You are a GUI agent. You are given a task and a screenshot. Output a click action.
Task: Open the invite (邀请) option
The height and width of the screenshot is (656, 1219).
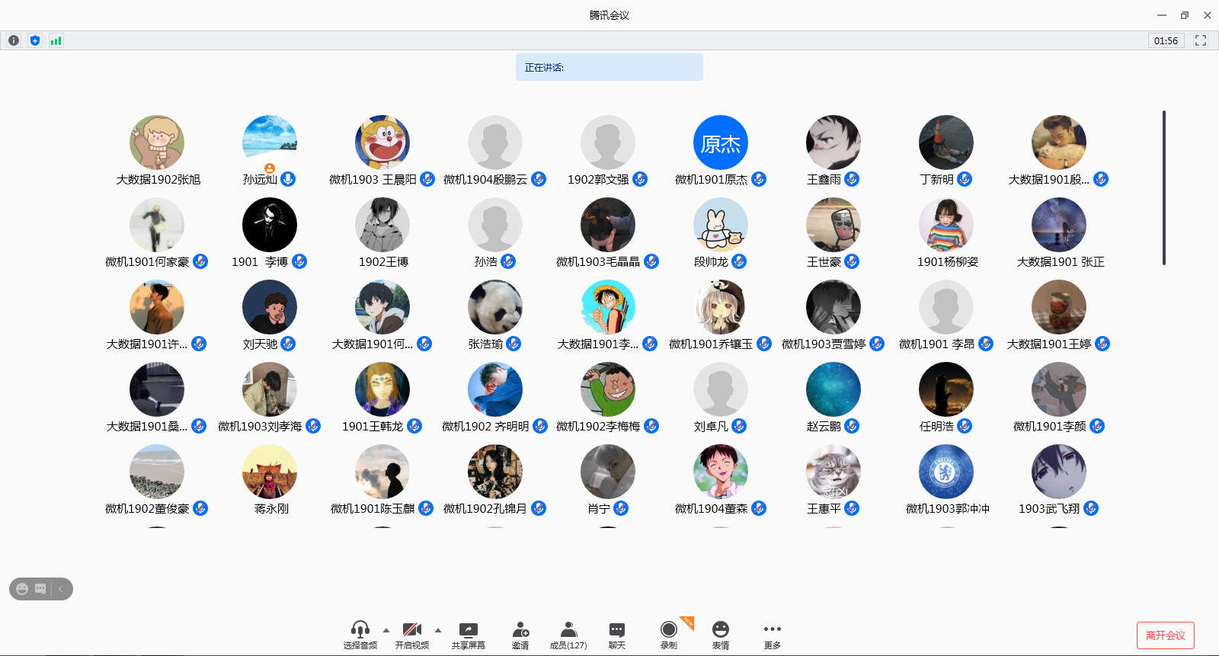(520, 635)
